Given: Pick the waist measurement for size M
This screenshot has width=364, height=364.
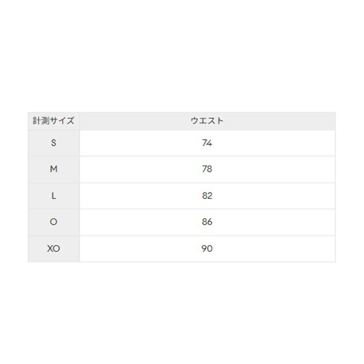Looking at the screenshot, I should 207,169.
